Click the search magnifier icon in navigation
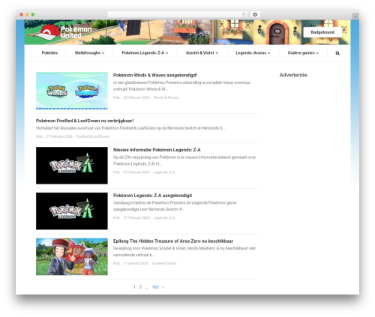 pos(337,53)
